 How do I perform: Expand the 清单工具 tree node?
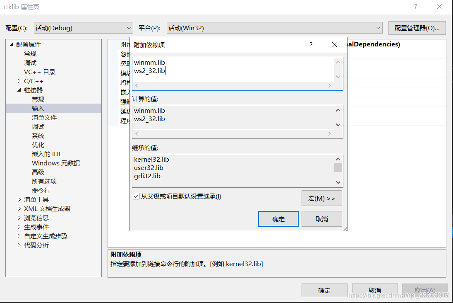click(x=19, y=199)
